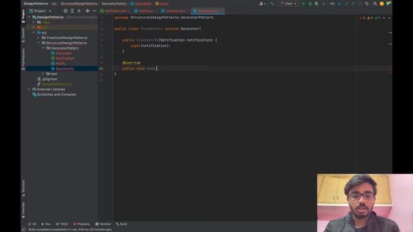The image size is (413, 232).
Task: Select the SlackNotify.java editor tab
Action: tap(208, 11)
